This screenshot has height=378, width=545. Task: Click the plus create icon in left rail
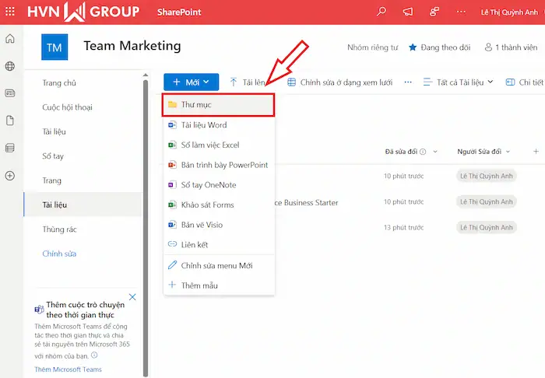point(10,175)
